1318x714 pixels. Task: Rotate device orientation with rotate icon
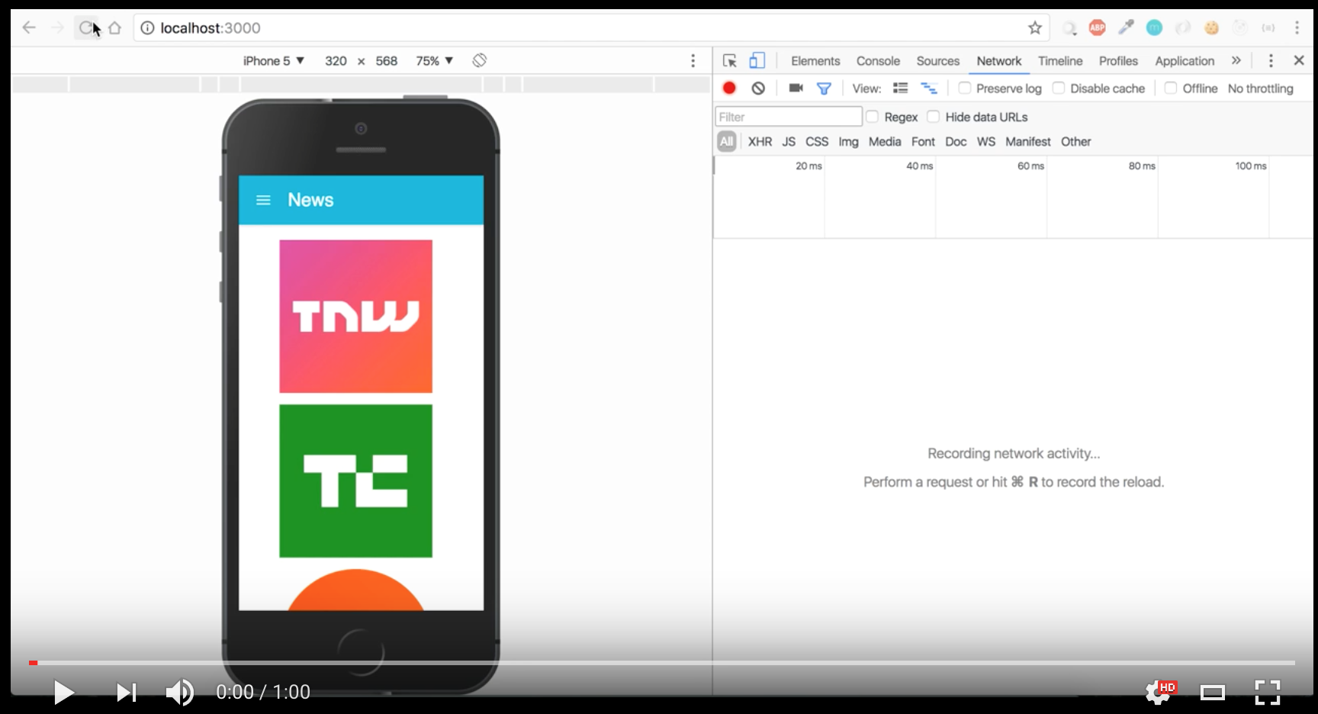click(x=479, y=59)
